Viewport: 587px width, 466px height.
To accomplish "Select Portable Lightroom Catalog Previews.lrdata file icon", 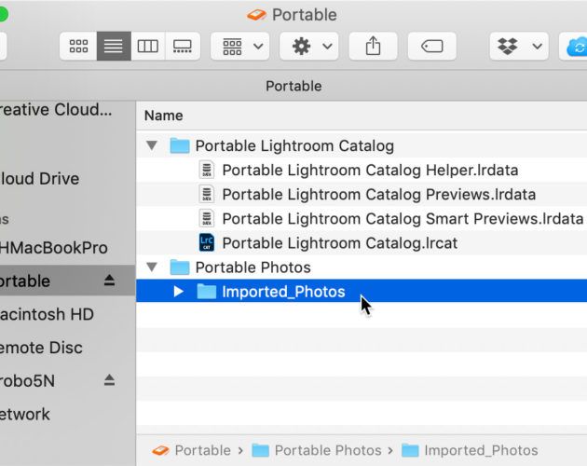I will [x=207, y=194].
